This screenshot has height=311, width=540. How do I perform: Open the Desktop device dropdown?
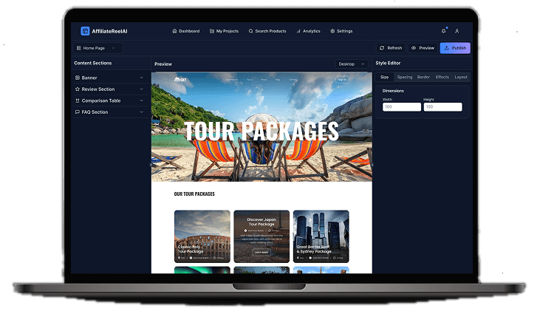tap(351, 64)
